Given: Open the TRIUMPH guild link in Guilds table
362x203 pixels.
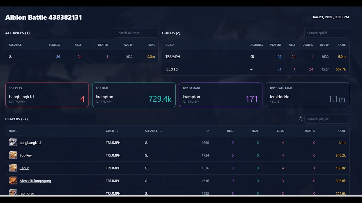Looking at the screenshot, I should point(173,56).
